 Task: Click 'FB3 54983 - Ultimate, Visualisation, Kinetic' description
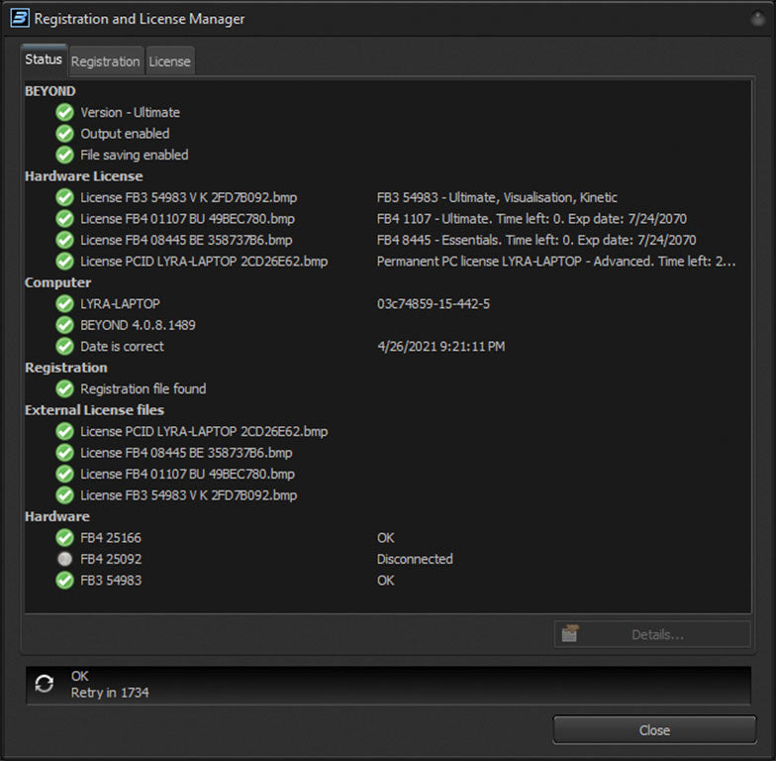click(x=497, y=198)
